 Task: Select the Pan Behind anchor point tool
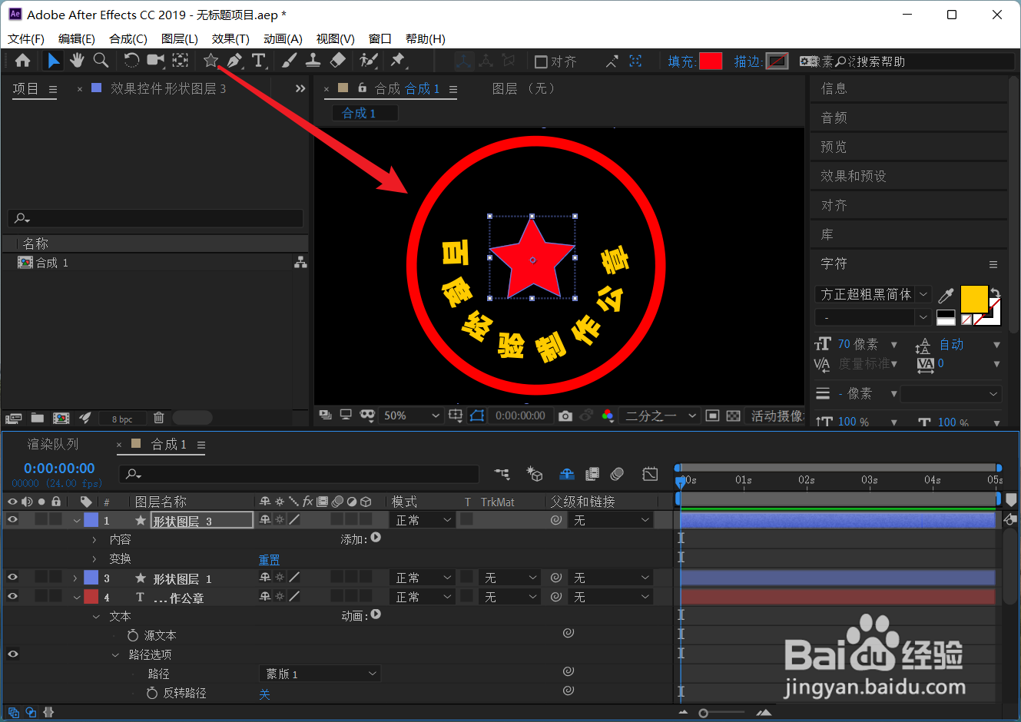click(x=180, y=61)
